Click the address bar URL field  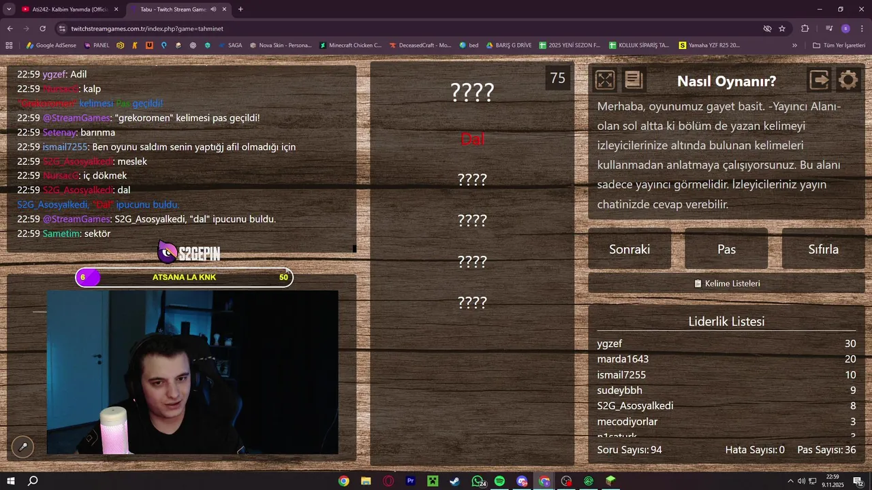pos(409,29)
